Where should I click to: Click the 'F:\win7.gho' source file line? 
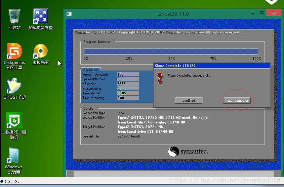coord(151,122)
